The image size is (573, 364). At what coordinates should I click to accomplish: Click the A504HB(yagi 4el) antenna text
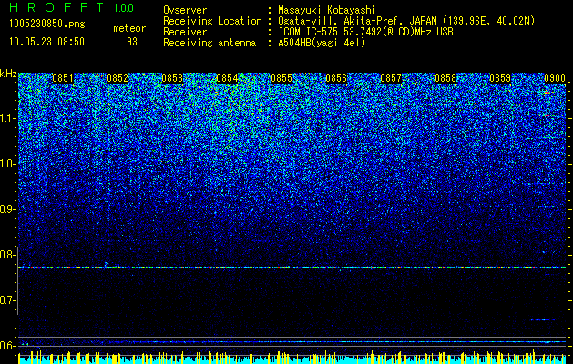(322, 43)
